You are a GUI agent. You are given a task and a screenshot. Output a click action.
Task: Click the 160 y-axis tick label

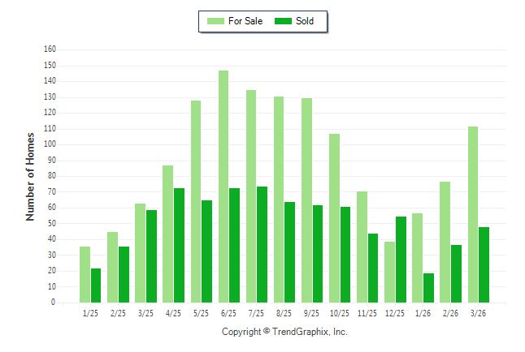click(x=50, y=49)
